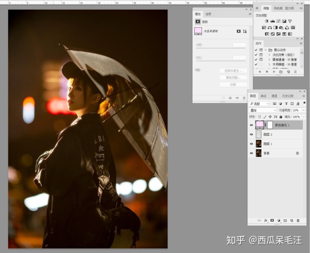Toggle visibility of the Background layer
This screenshot has height=253, width=310.
point(252,153)
